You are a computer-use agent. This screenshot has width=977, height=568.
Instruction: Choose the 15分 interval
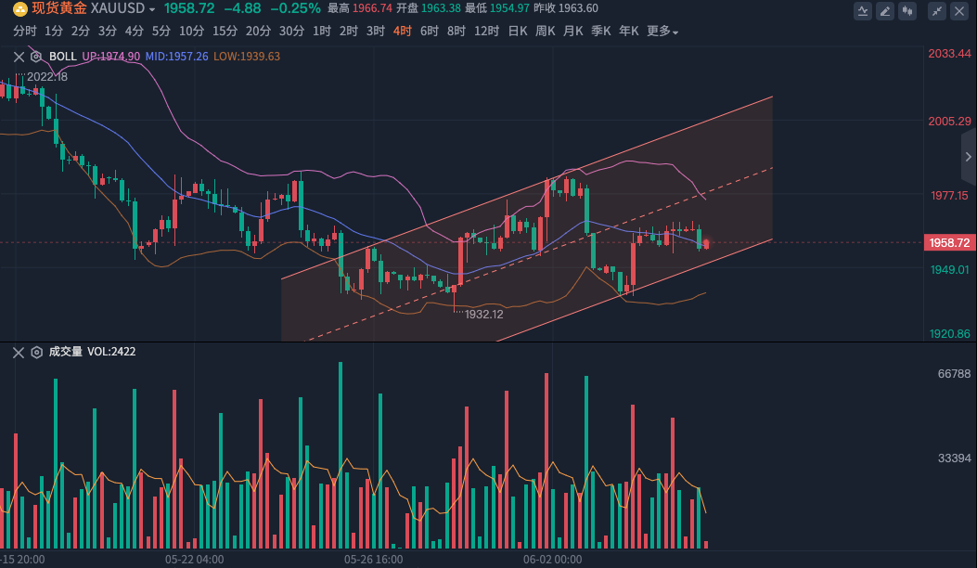[225, 31]
